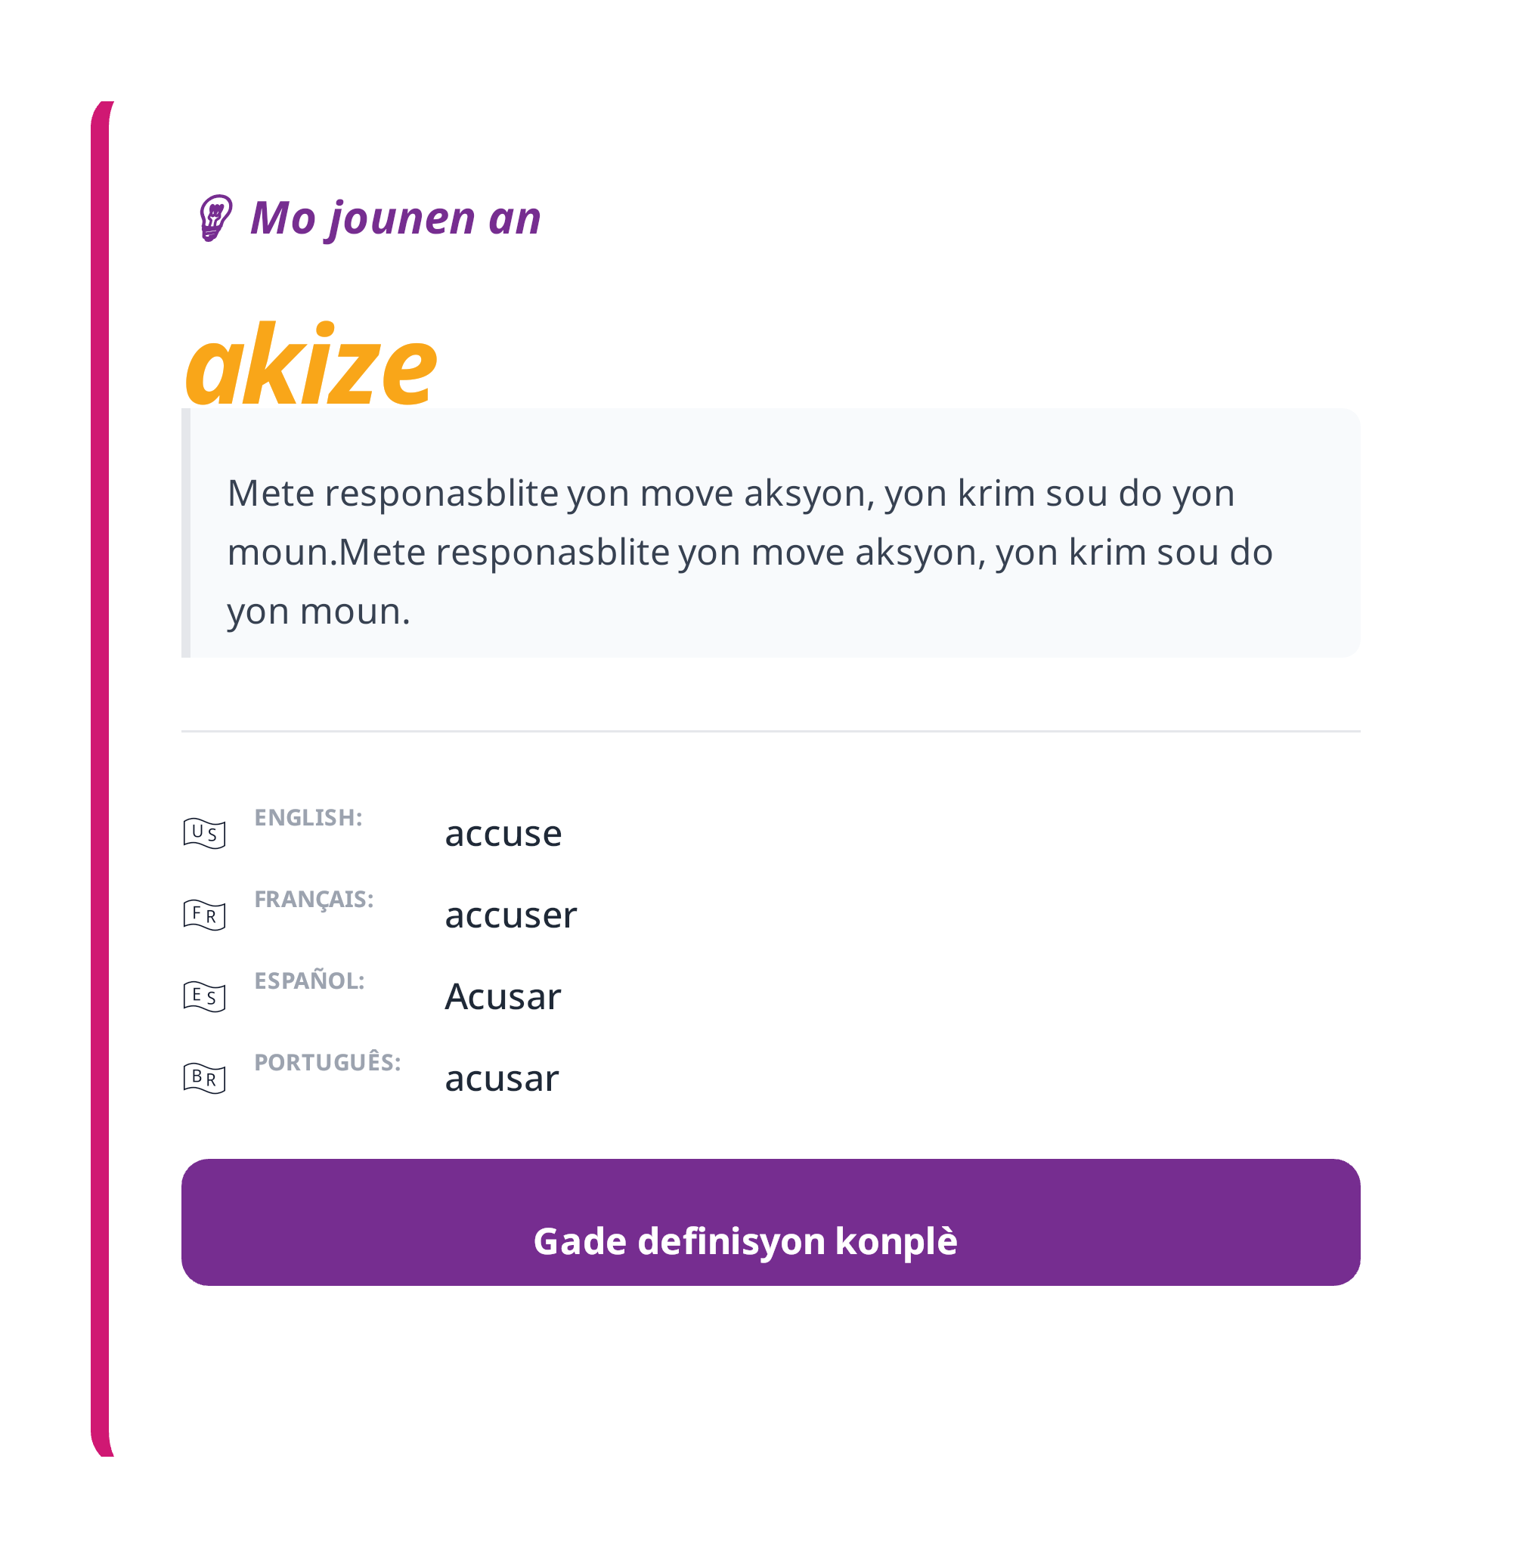Select the FR flag icon beside Français

pos(205,915)
